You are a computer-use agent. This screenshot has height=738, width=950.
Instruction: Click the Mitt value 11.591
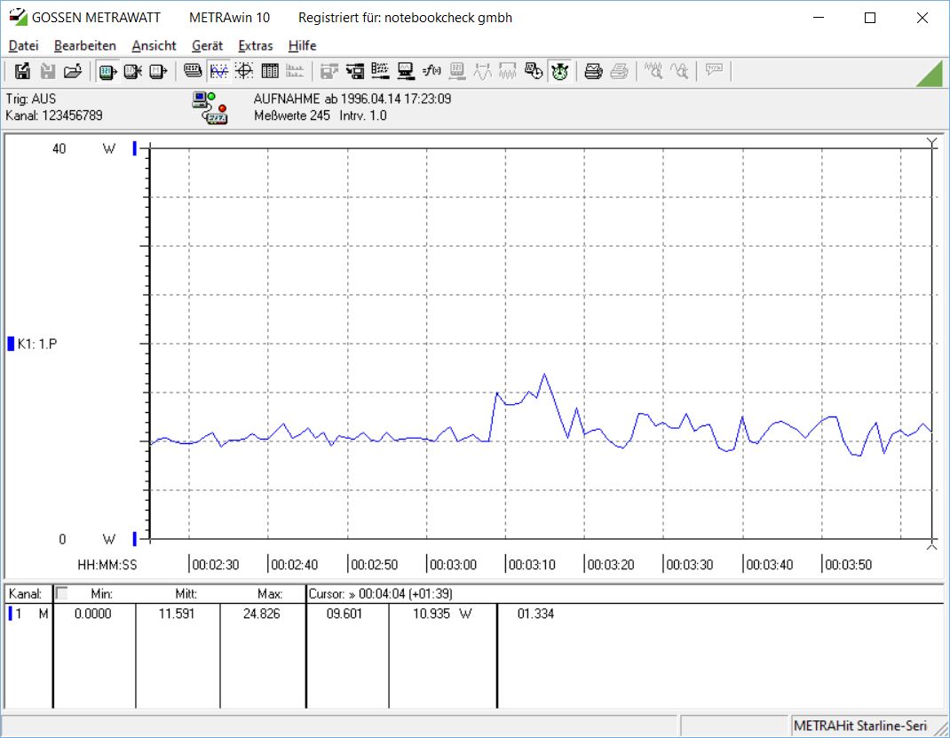[x=177, y=614]
